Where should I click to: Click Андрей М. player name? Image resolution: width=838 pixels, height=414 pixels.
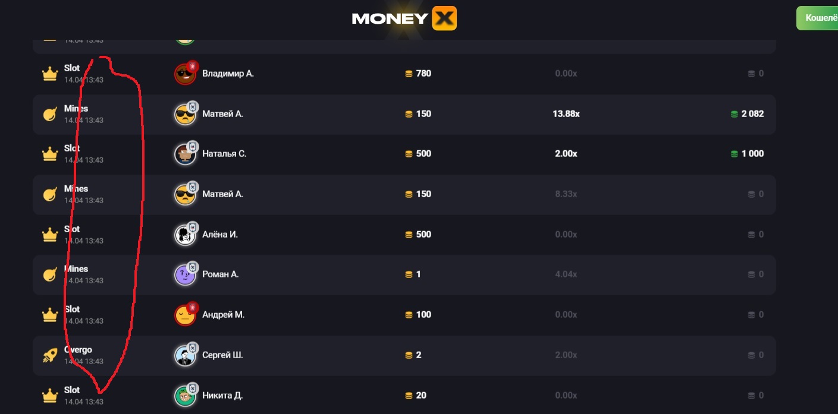pyautogui.click(x=223, y=315)
